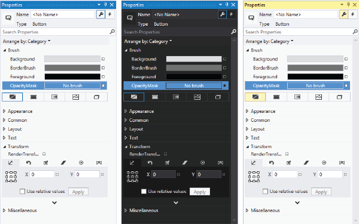The height and width of the screenshot is (224, 359).
Task: Click wrench properties icon in yellow-titled panel
Action: (x=343, y=14)
